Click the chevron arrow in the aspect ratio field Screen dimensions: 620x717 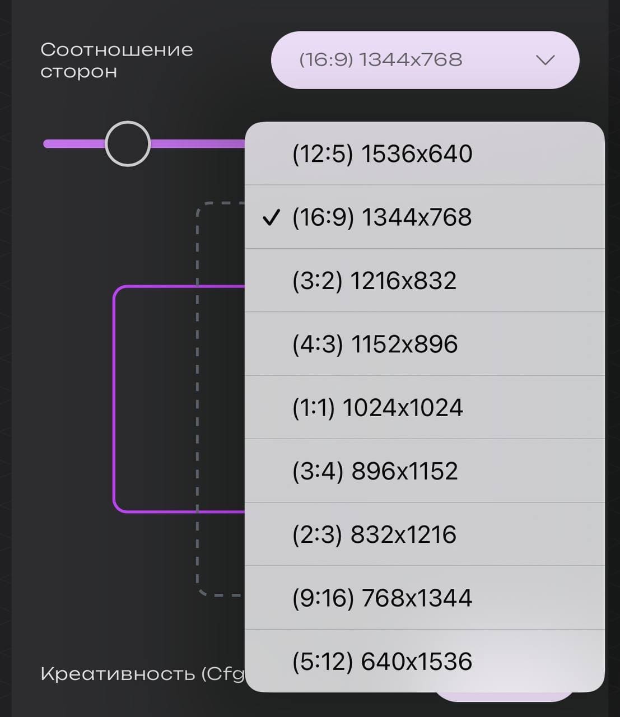pyautogui.click(x=545, y=60)
